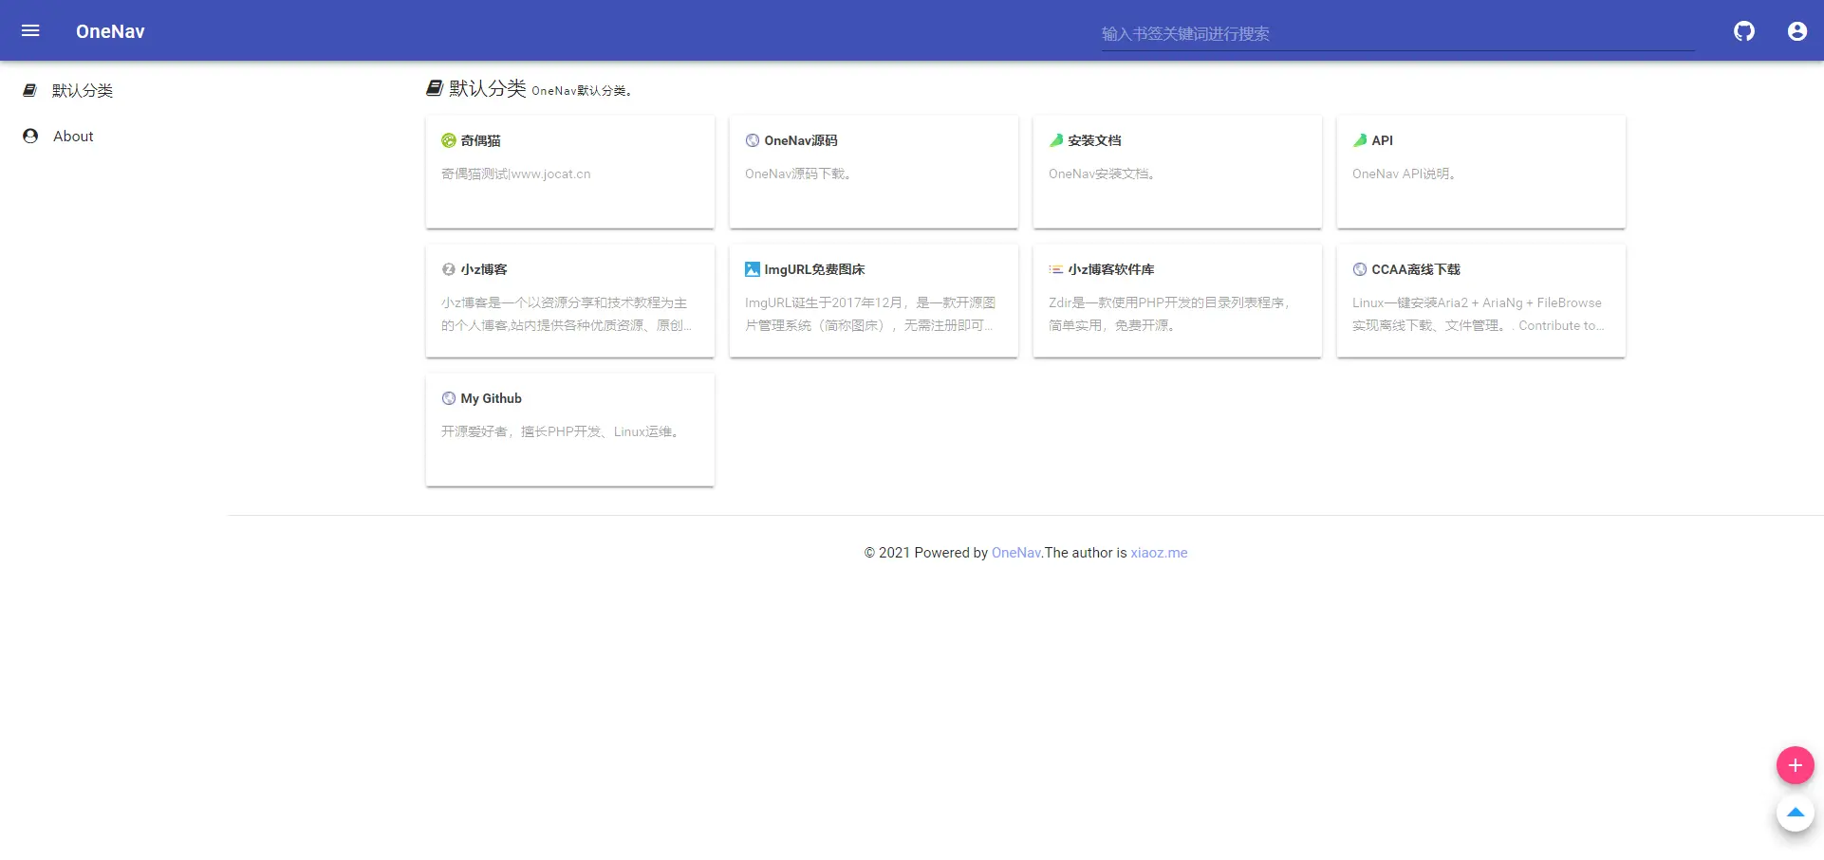Click the pink add bookmark button
The width and height of the screenshot is (1824, 860).
[1796, 765]
